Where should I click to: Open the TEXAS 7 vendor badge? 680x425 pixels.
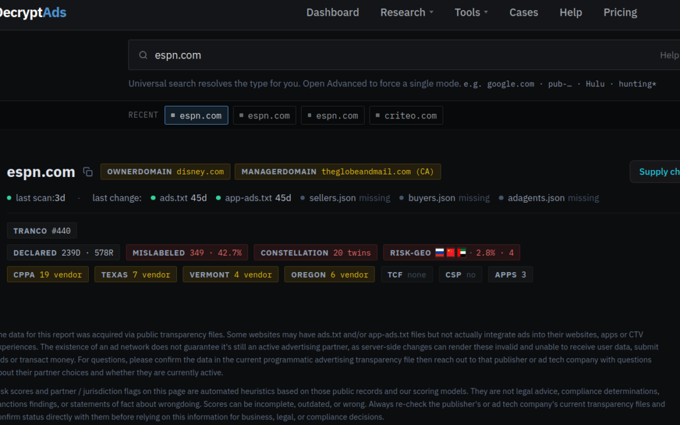coord(135,275)
